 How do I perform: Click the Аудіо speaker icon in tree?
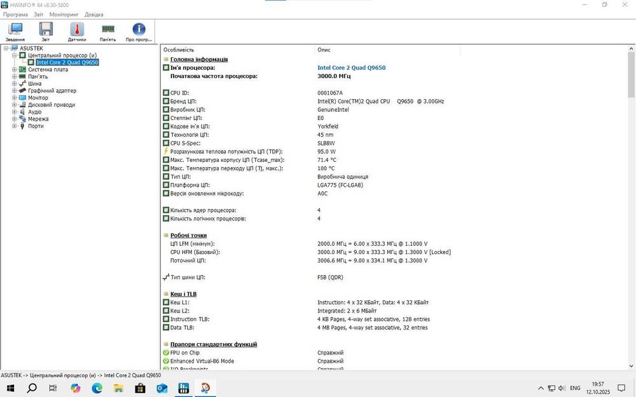pyautogui.click(x=23, y=112)
